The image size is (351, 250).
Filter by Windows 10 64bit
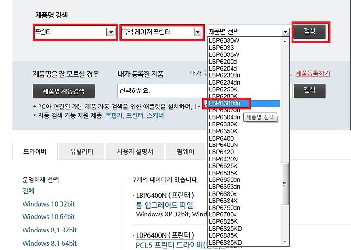tap(49, 217)
